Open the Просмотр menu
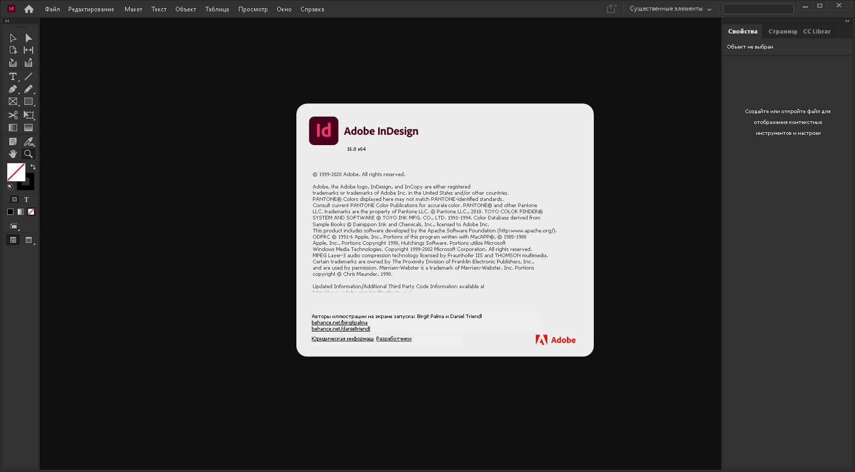This screenshot has width=855, height=472. (253, 9)
